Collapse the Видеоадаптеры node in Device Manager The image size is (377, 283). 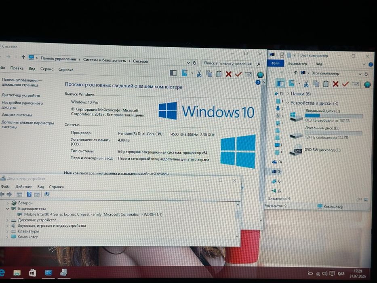point(7,209)
